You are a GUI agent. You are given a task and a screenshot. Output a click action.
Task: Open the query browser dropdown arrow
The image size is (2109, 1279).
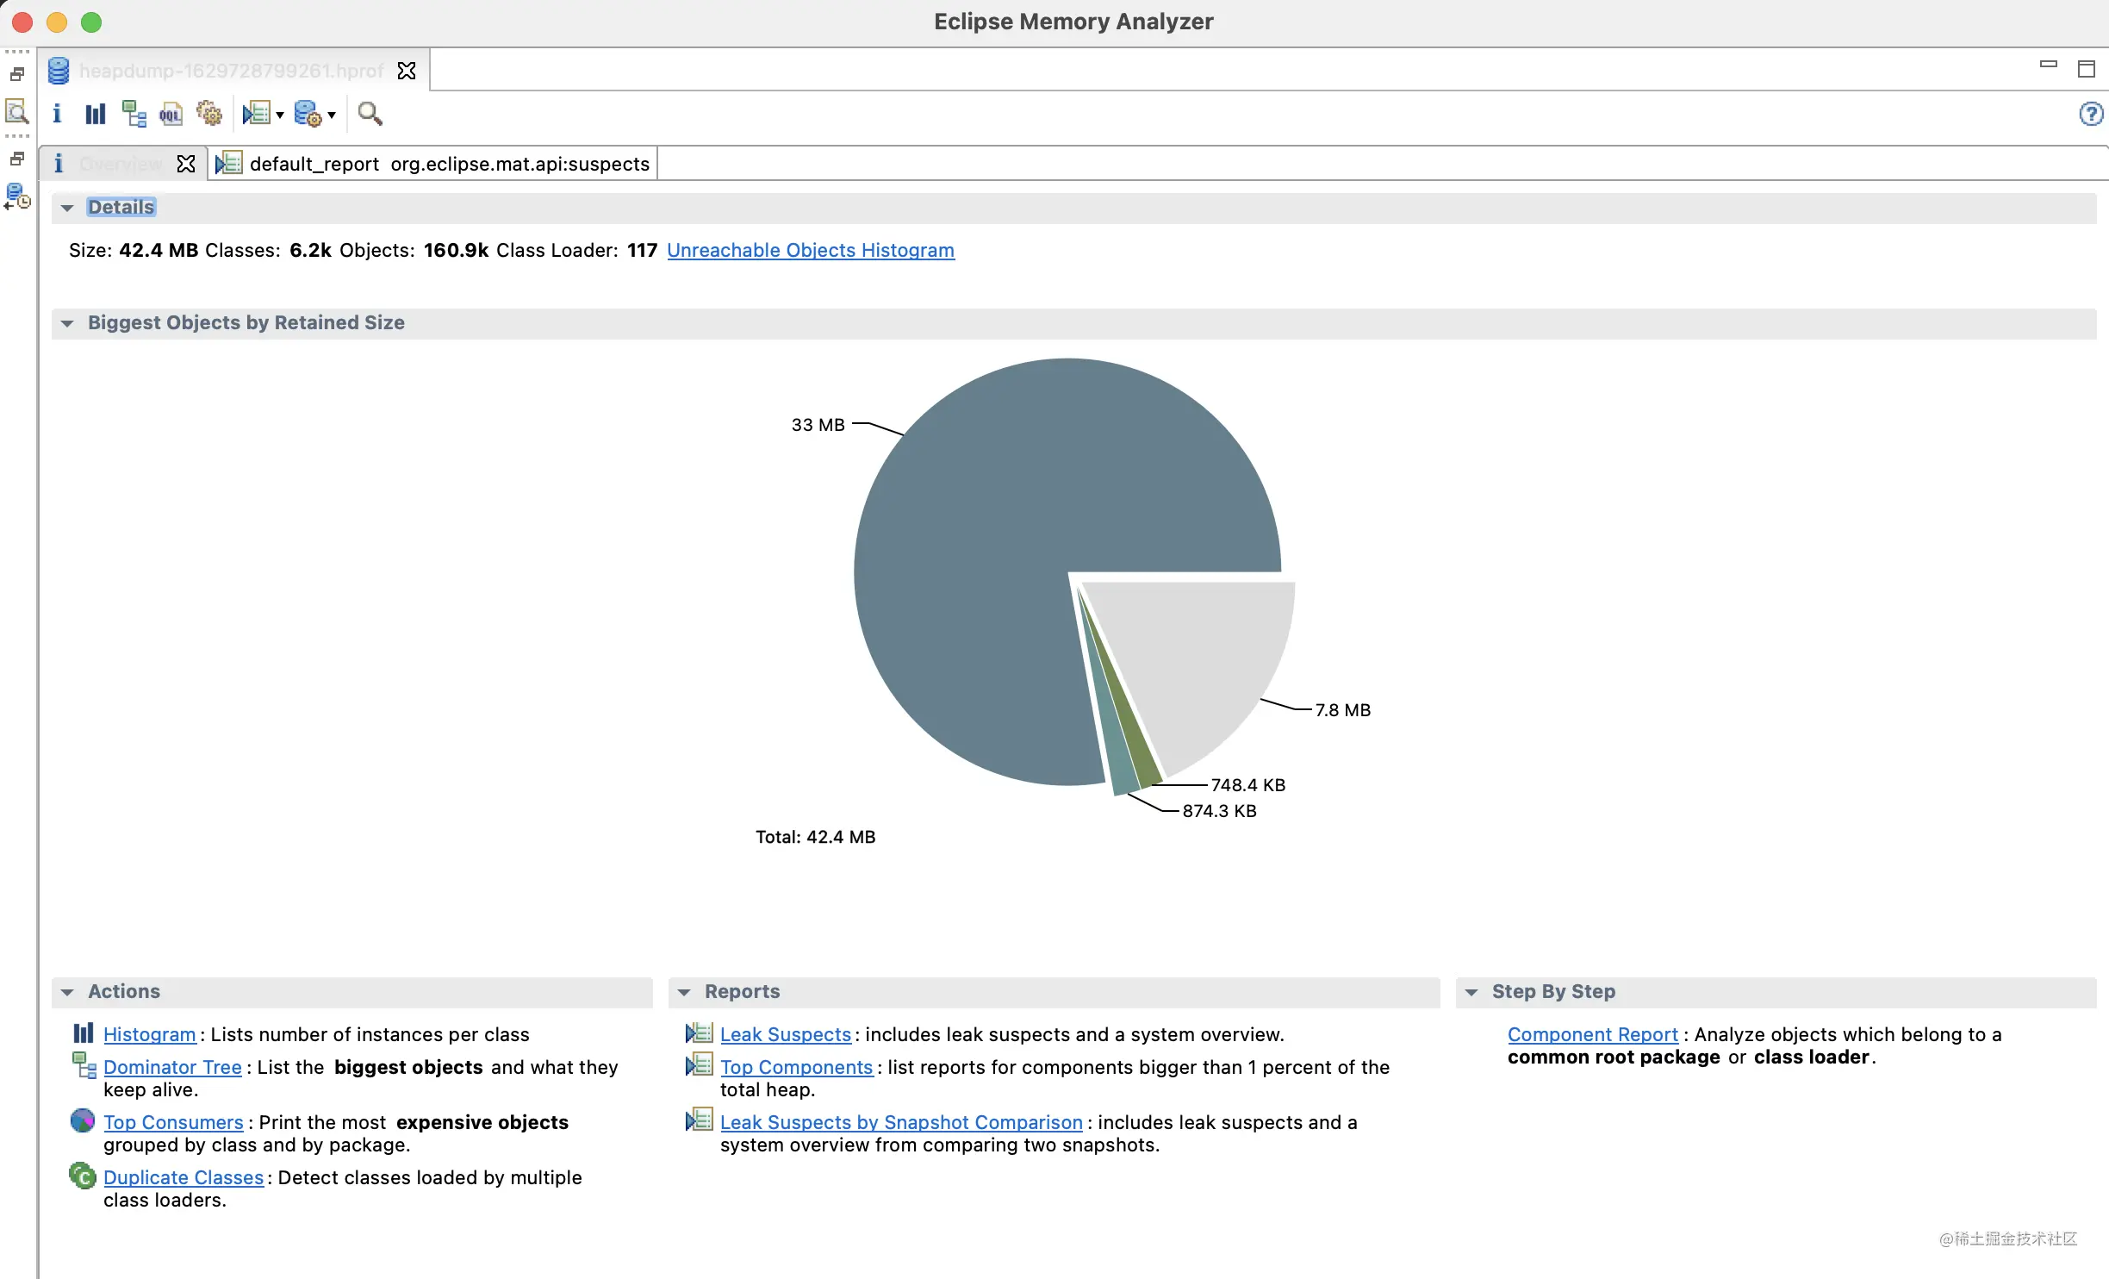[x=332, y=115]
